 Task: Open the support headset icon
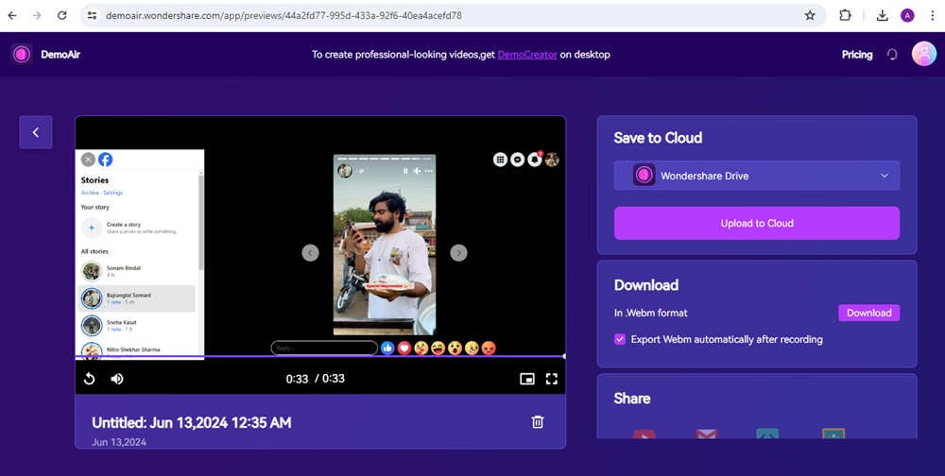tap(893, 54)
